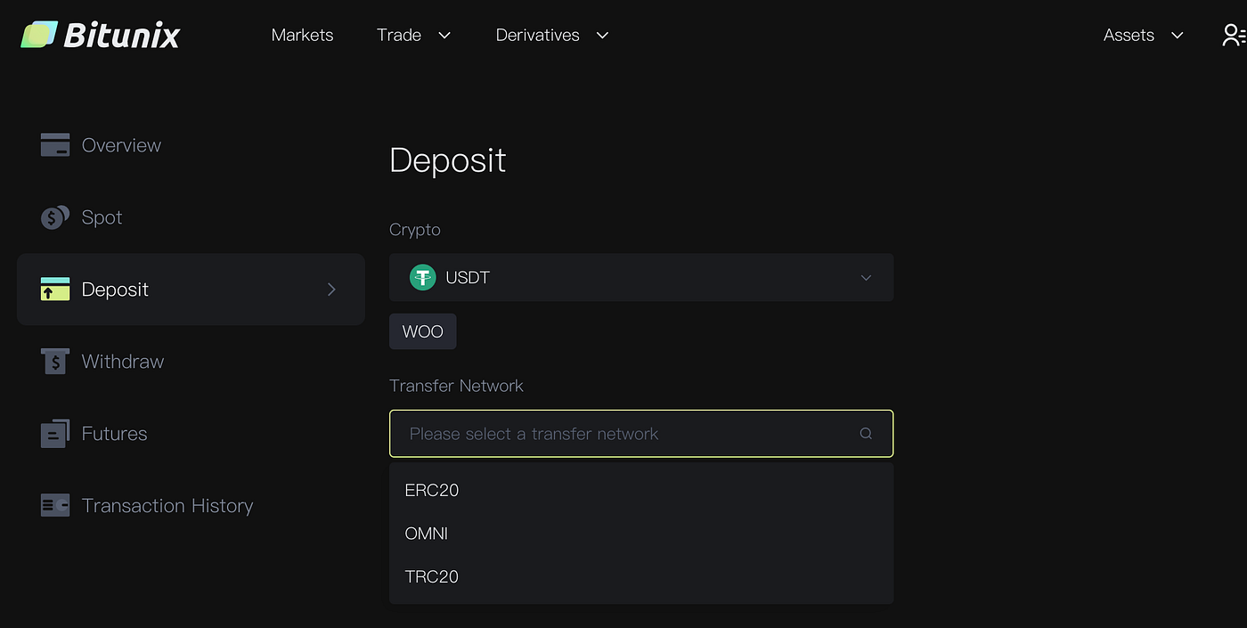Open the user profile icon
This screenshot has height=628, width=1247.
click(1235, 35)
